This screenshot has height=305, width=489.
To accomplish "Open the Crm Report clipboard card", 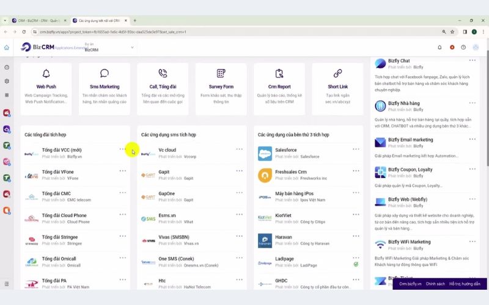I will click(x=279, y=89).
